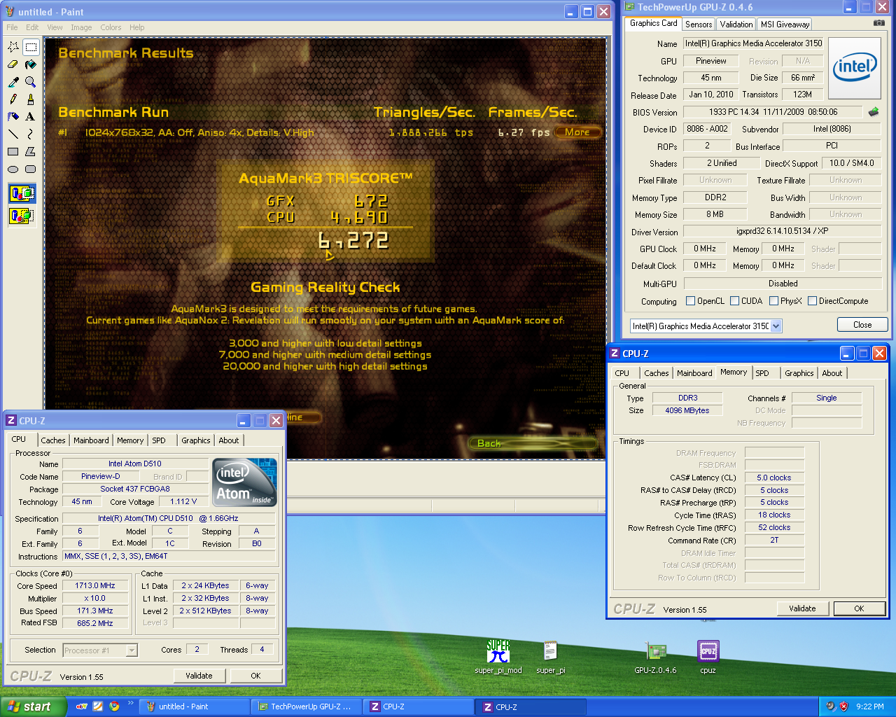
Task: Activate the Fill With Color bucket tool
Action: click(30, 64)
